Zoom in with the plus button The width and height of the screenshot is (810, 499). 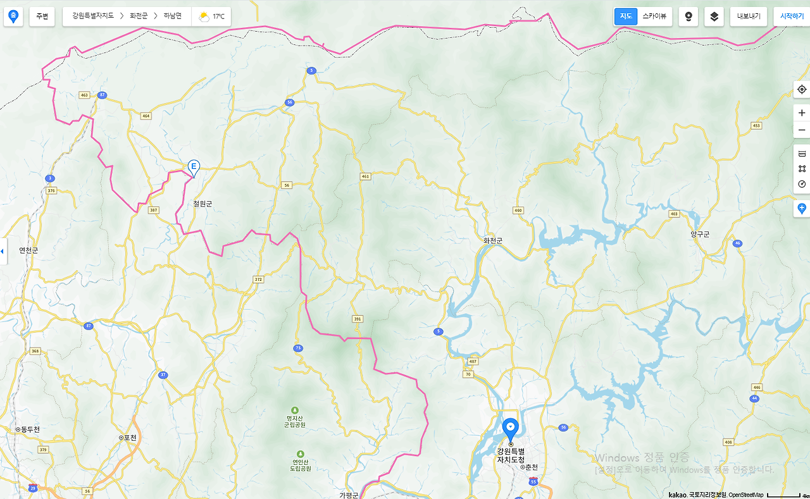802,113
